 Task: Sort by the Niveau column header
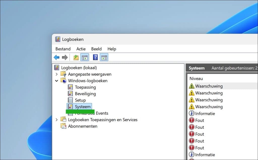[196, 79]
